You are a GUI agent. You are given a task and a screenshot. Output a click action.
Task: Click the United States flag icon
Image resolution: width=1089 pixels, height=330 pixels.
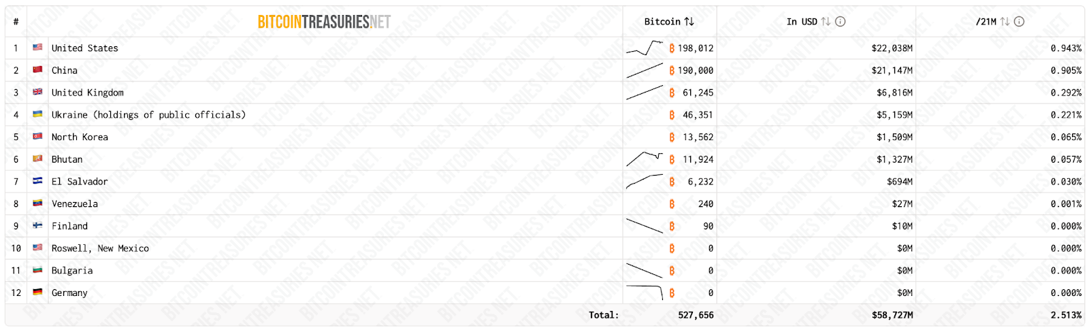[x=37, y=48]
